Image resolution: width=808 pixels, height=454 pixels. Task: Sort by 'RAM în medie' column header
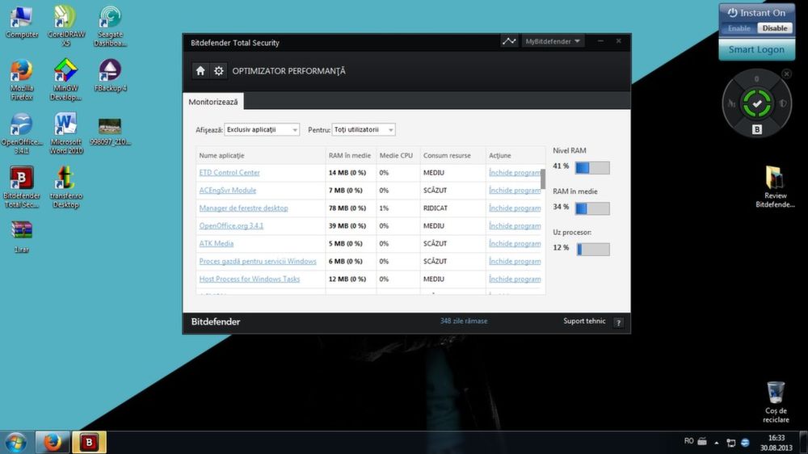(x=350, y=155)
